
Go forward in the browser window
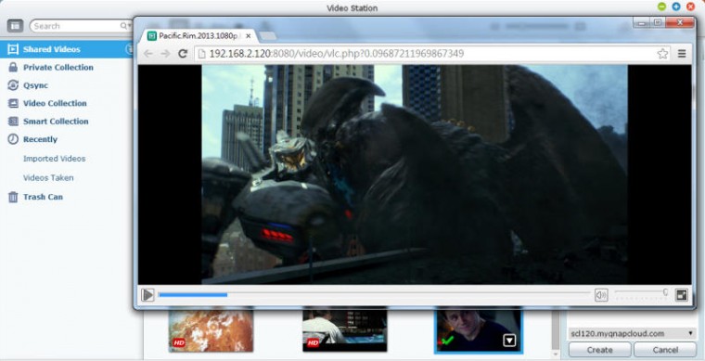click(165, 54)
